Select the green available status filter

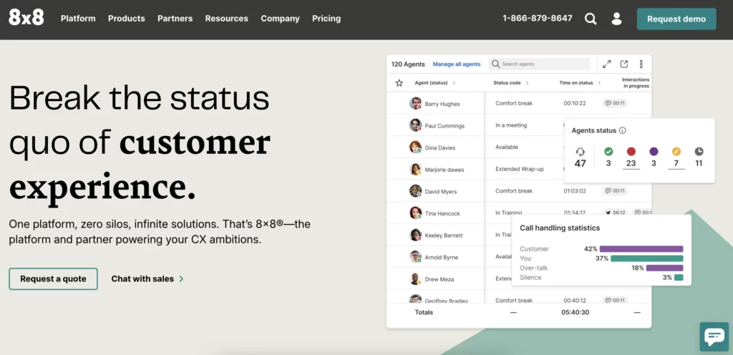(x=608, y=151)
